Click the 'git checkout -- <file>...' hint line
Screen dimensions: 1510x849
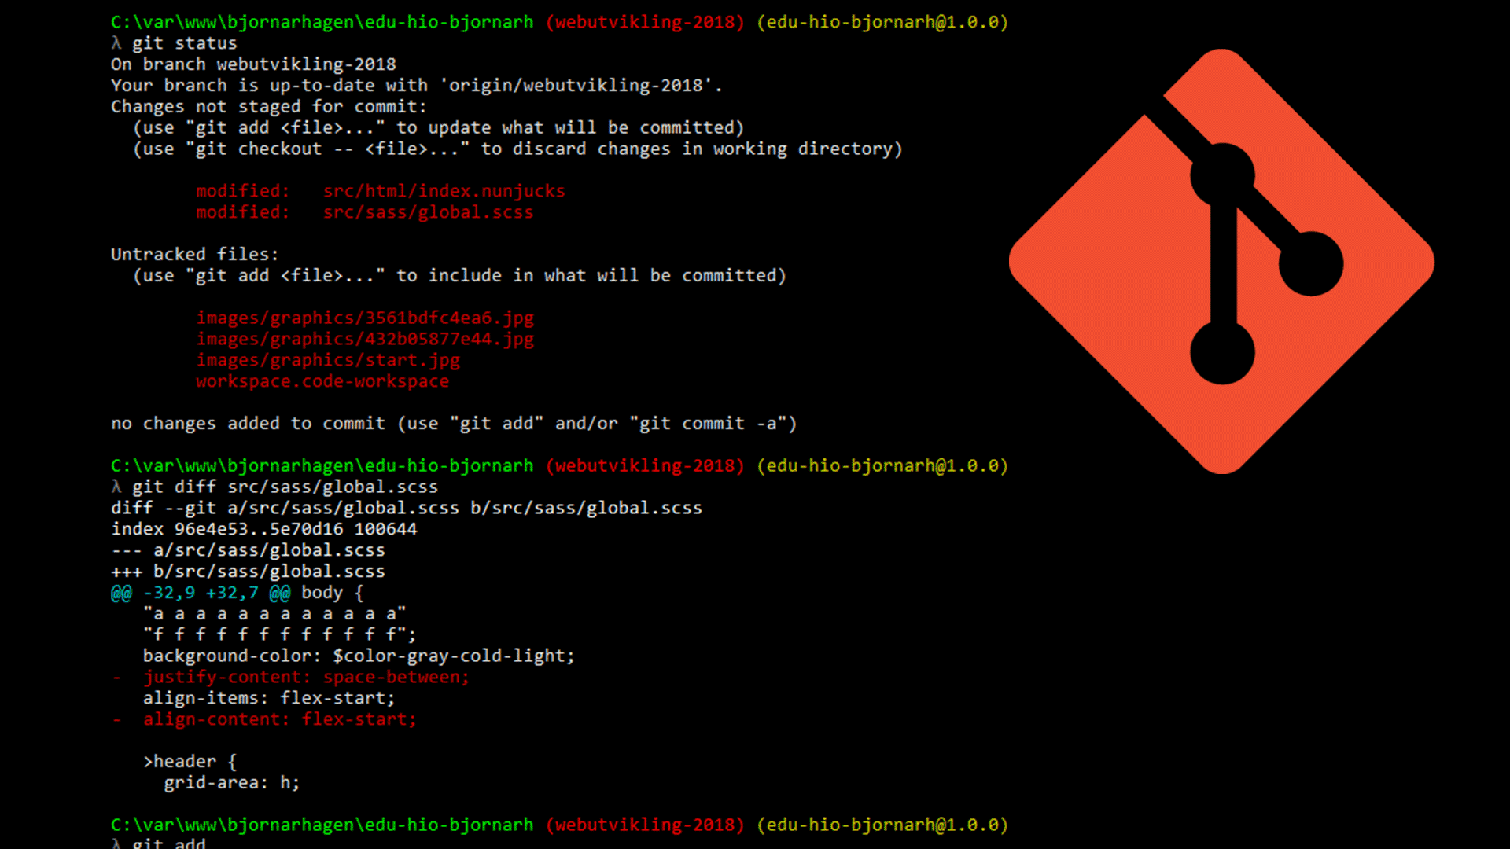[x=517, y=149]
